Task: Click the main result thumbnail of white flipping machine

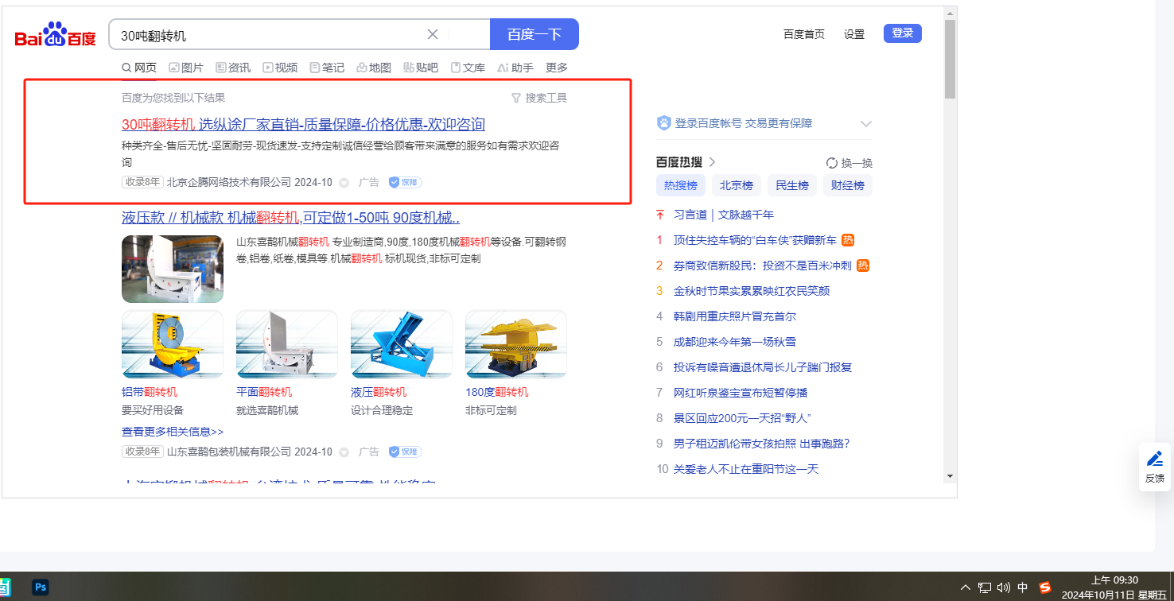Action: [x=173, y=269]
